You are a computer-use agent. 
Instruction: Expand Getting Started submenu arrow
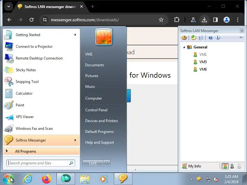click(x=75, y=35)
